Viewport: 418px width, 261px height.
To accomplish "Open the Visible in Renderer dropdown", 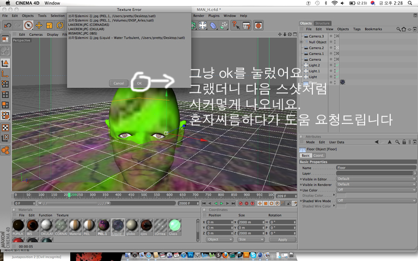I will click(376, 184).
